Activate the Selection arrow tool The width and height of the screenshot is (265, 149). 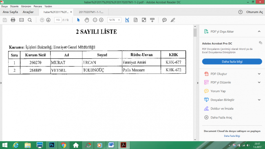point(78,20)
